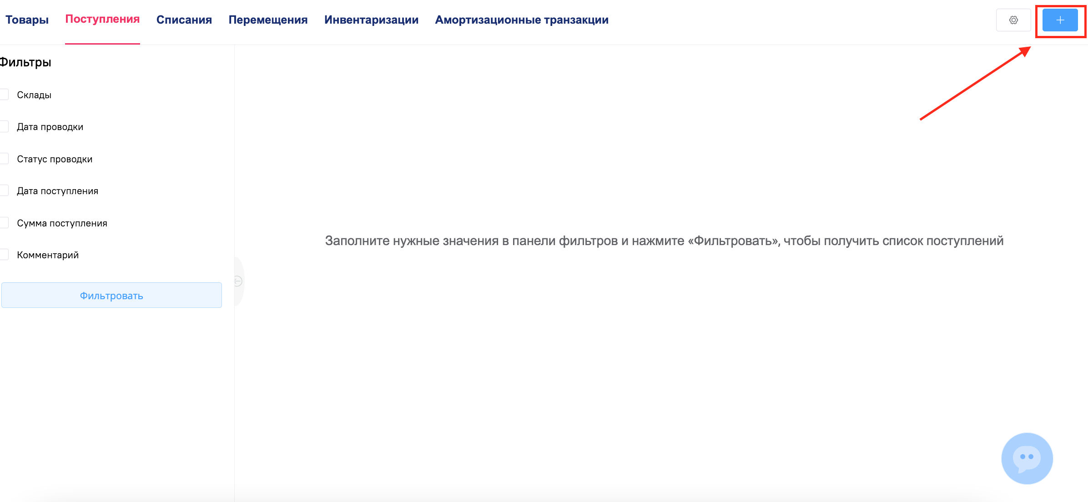The height and width of the screenshot is (502, 1088).
Task: Check the Дата поступления filter
Action: [x=4, y=191]
